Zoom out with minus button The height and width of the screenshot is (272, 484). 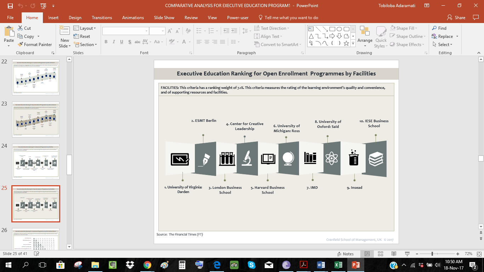(417, 254)
